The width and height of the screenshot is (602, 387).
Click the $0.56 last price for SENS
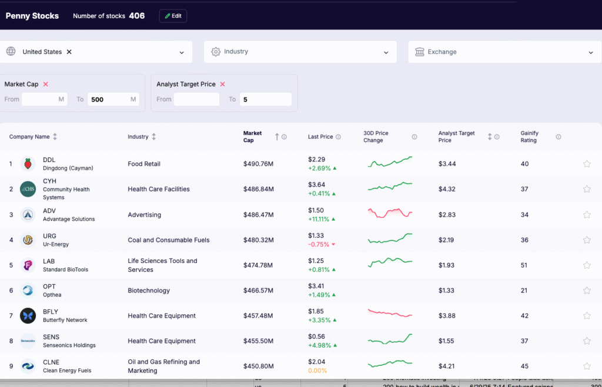pyautogui.click(x=316, y=336)
